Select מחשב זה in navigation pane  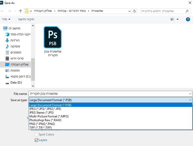tap(12, 28)
